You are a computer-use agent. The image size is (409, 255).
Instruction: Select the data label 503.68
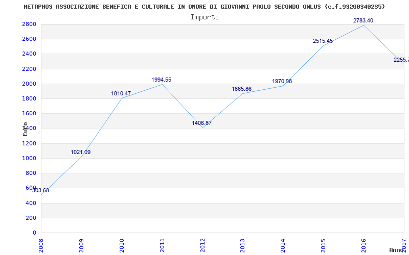(41, 190)
